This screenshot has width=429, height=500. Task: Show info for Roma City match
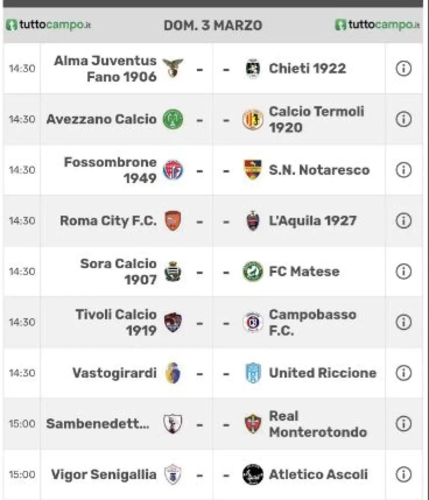point(404,221)
